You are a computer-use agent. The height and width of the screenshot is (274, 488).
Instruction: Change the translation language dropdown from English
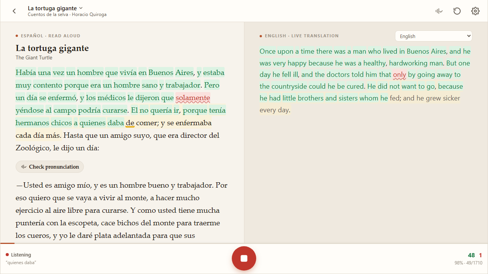click(x=433, y=36)
